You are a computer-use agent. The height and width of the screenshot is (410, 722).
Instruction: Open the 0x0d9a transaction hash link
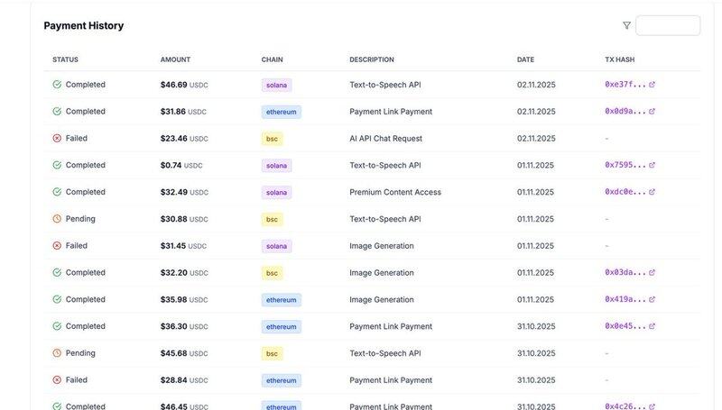(x=625, y=112)
